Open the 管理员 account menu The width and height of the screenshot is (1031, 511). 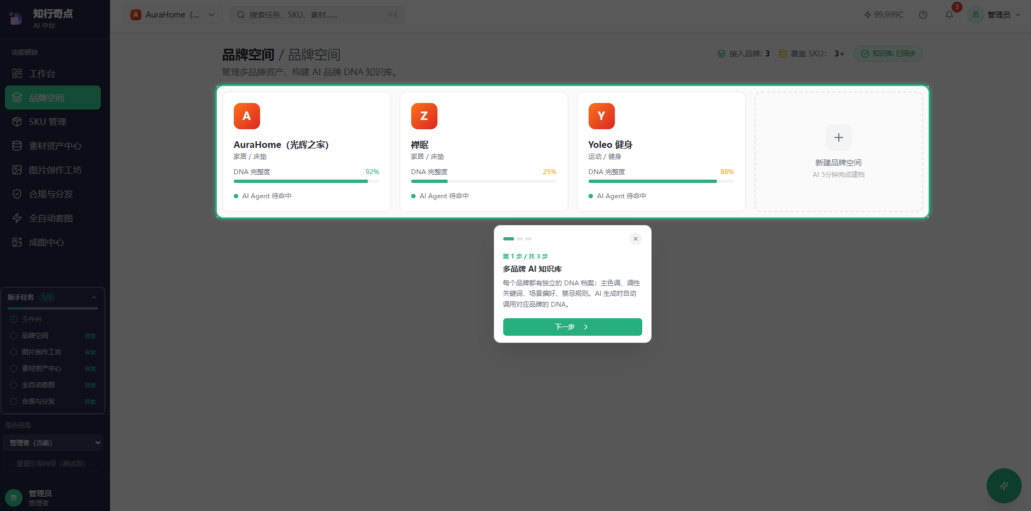998,15
